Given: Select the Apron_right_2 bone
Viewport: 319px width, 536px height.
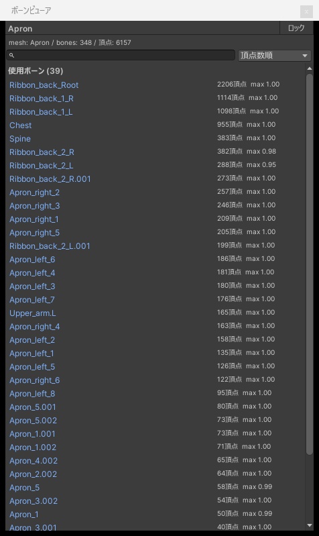Looking at the screenshot, I should [34, 193].
